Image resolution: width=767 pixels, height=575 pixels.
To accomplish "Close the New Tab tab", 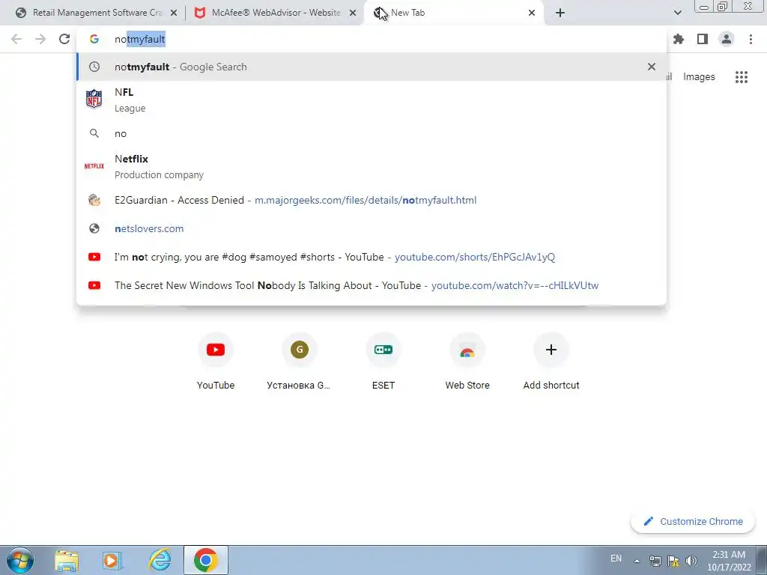I will click(x=532, y=13).
